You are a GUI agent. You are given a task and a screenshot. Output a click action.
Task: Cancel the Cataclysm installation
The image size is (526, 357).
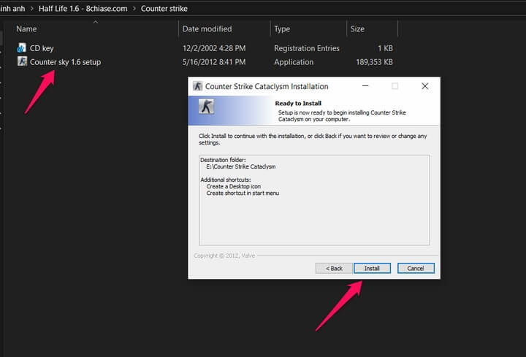click(x=416, y=268)
